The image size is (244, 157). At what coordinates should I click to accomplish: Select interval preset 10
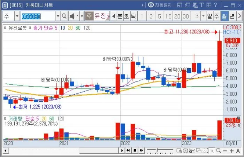tap(168, 16)
